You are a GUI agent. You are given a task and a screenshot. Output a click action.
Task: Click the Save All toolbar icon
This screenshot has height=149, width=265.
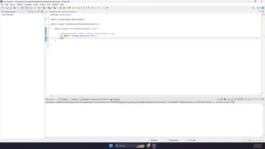[x=10, y=8]
